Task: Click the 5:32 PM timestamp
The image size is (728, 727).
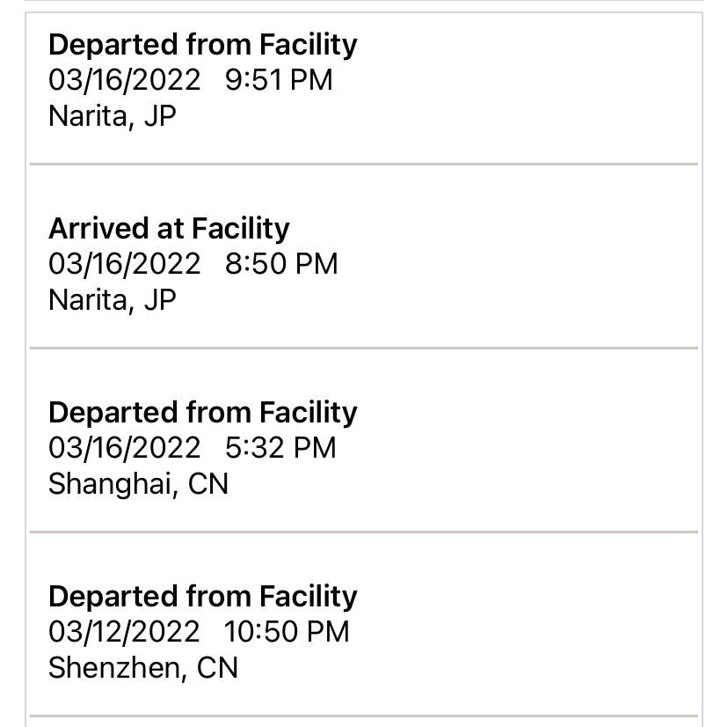Action: [280, 448]
